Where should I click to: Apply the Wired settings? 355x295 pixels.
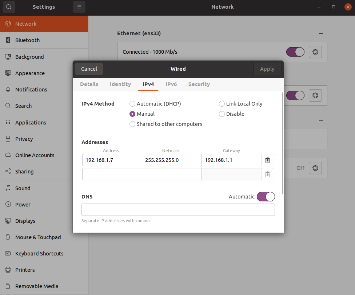point(267,69)
